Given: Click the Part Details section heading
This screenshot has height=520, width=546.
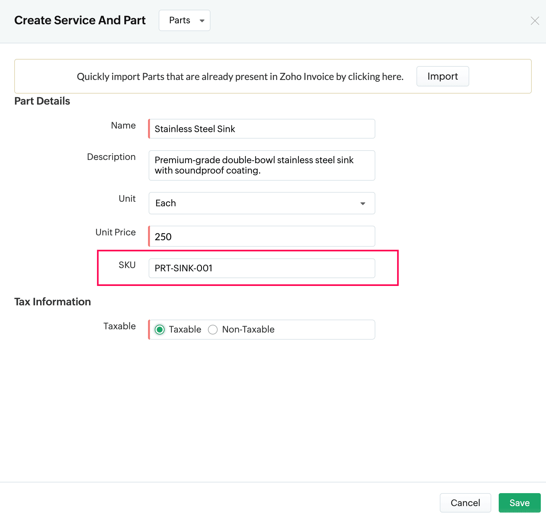Looking at the screenshot, I should click(42, 101).
